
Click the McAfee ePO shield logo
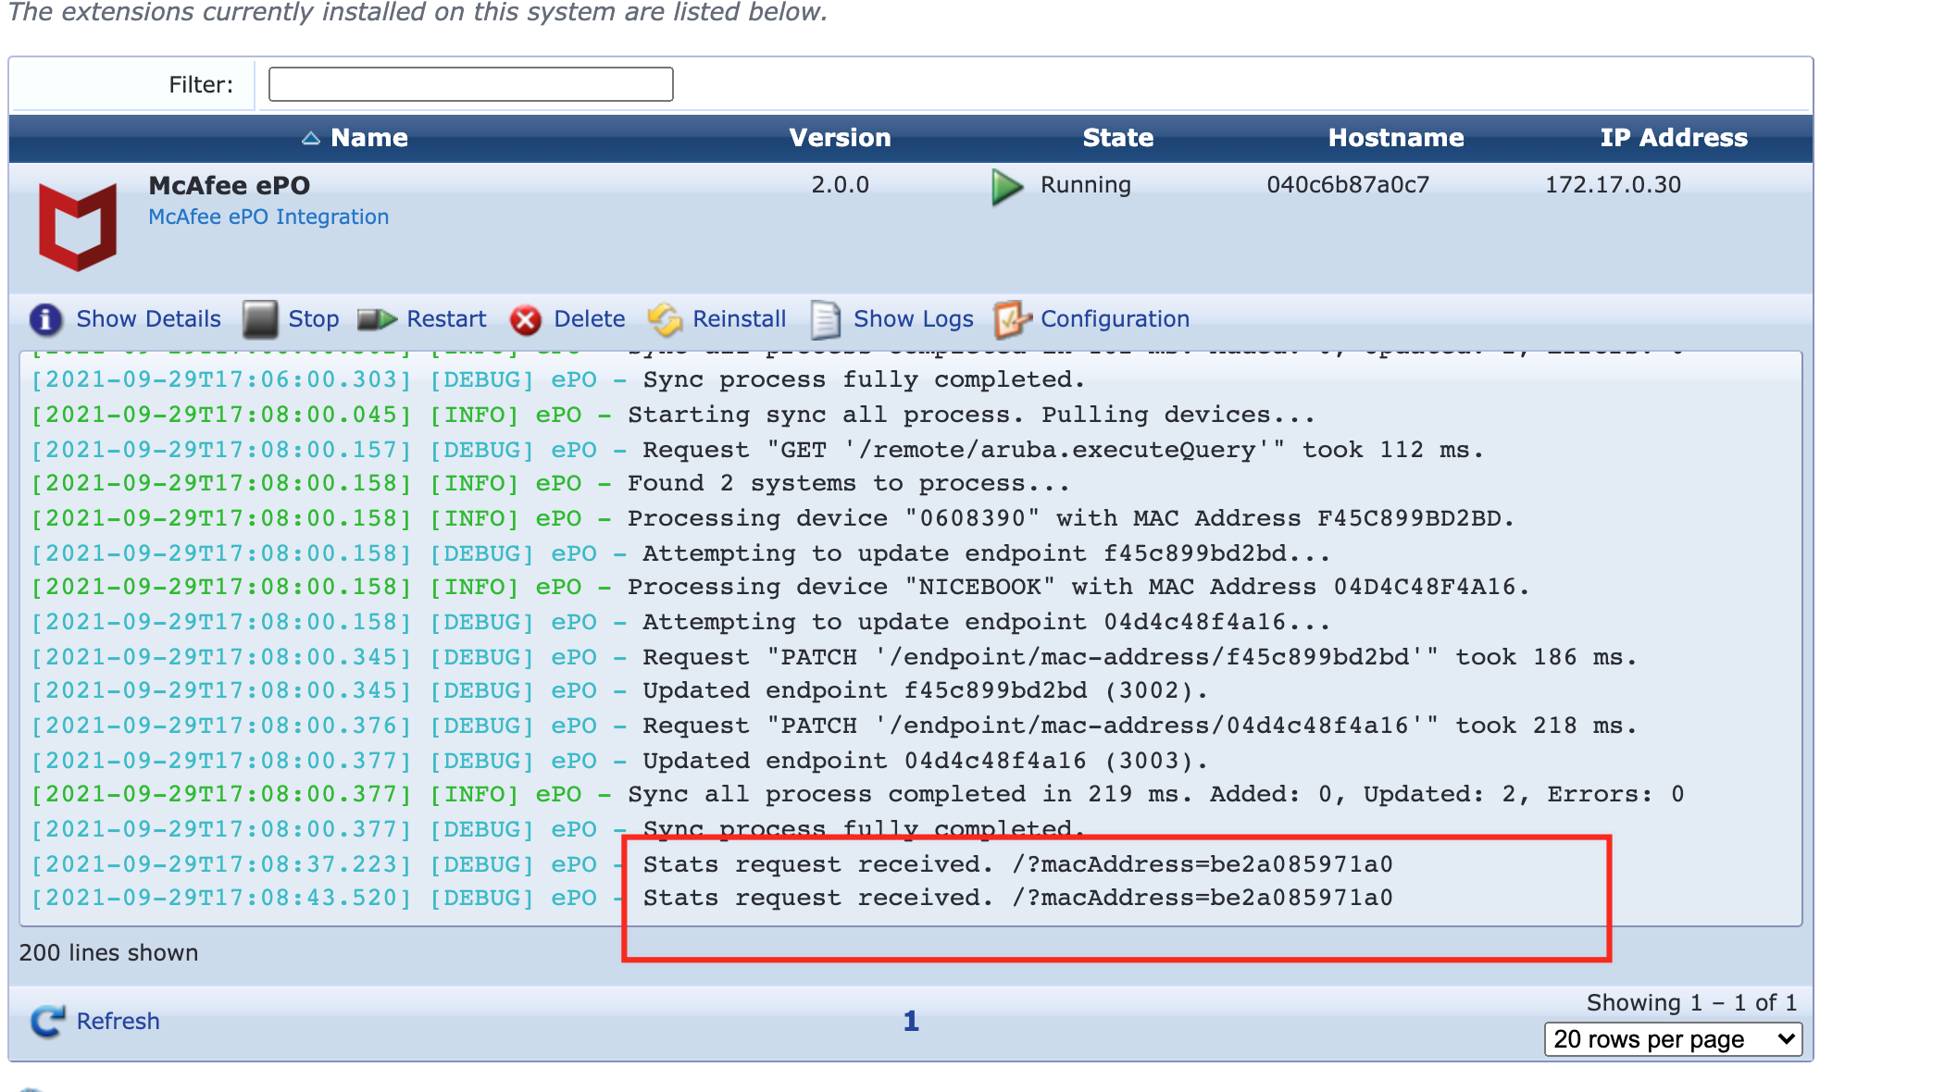[78, 227]
